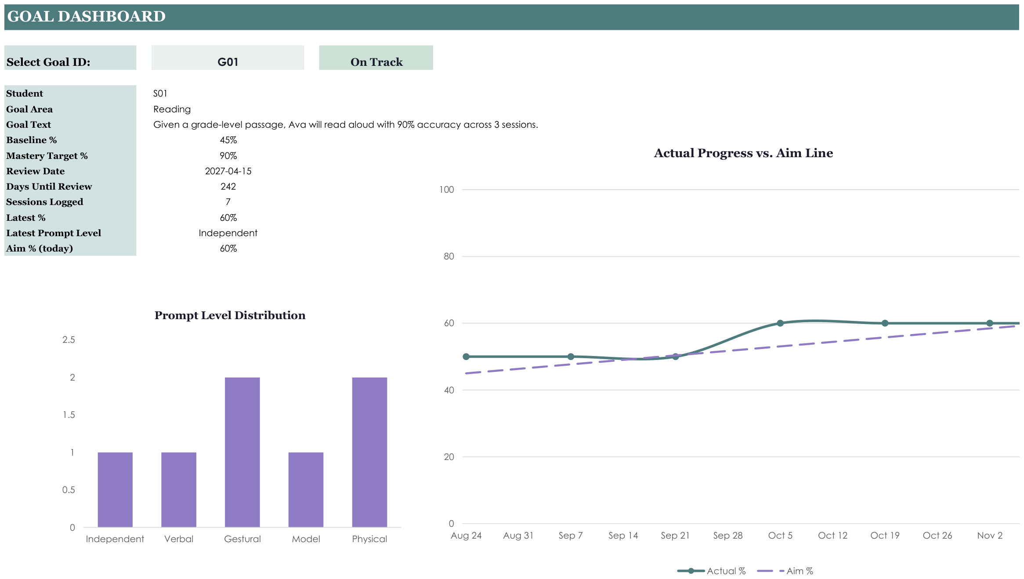The height and width of the screenshot is (579, 1024).
Task: Click the 100 value on progress chart axis
Action: tap(447, 190)
